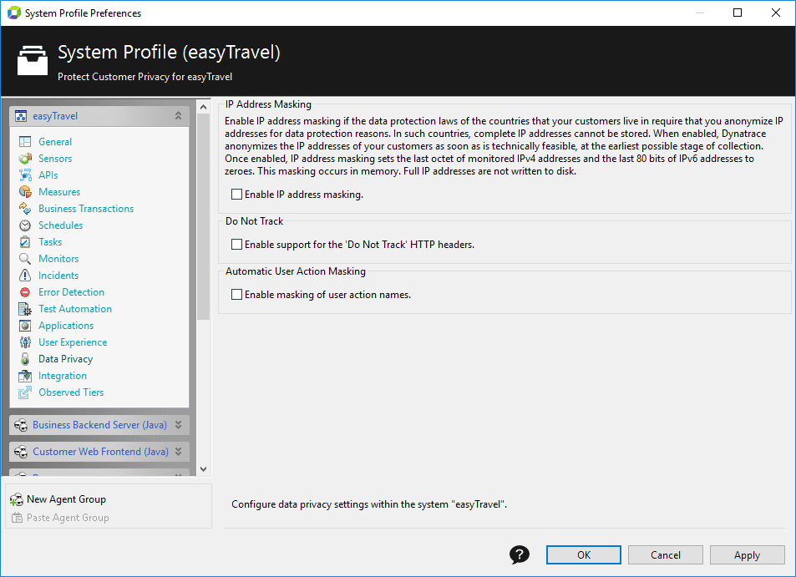Enable masking of user action names
The width and height of the screenshot is (796, 577).
[236, 295]
